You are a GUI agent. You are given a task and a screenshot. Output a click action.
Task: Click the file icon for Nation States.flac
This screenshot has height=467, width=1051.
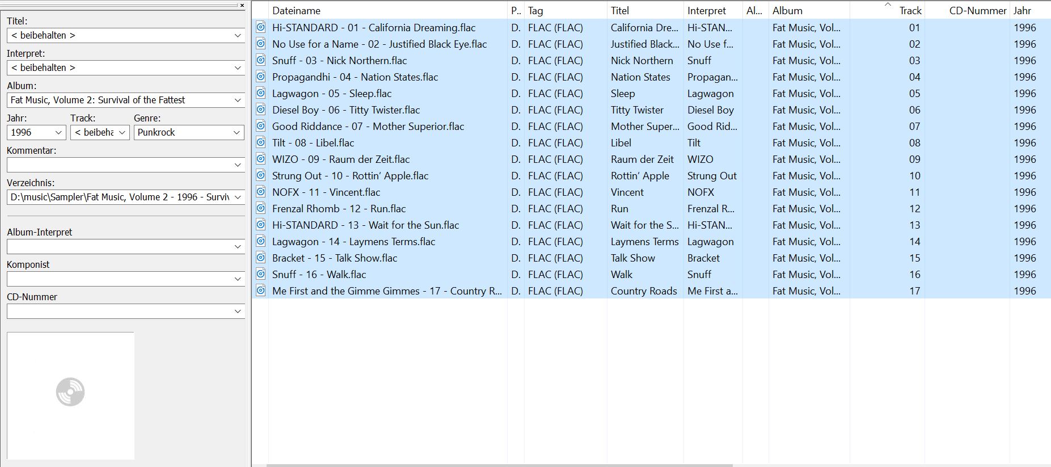[x=260, y=76]
